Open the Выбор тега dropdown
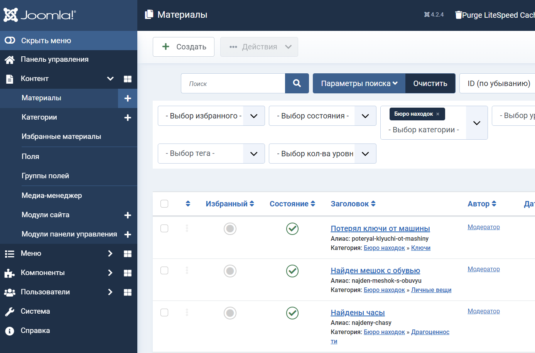This screenshot has height=353, width=535. point(211,154)
